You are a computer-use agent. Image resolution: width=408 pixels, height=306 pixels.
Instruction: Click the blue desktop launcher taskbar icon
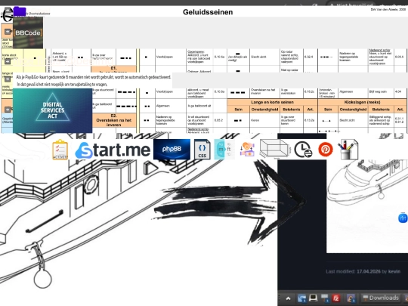coord(301,298)
